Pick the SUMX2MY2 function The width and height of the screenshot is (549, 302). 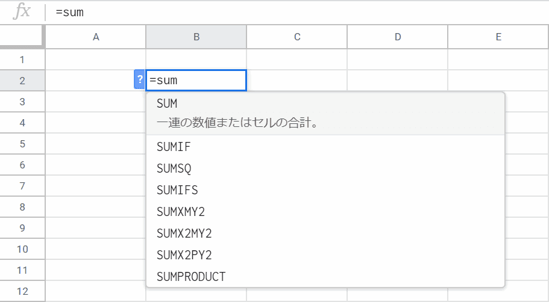pos(325,233)
